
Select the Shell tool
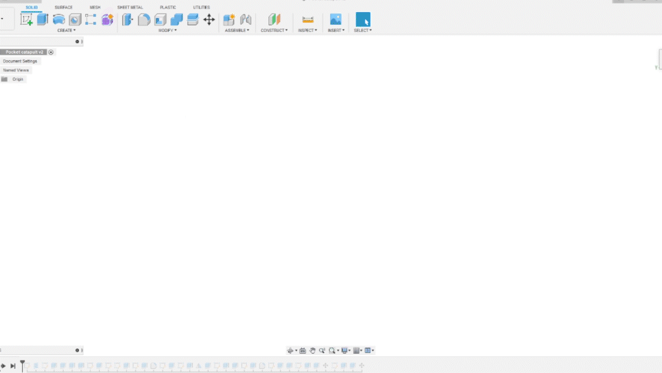tap(161, 19)
